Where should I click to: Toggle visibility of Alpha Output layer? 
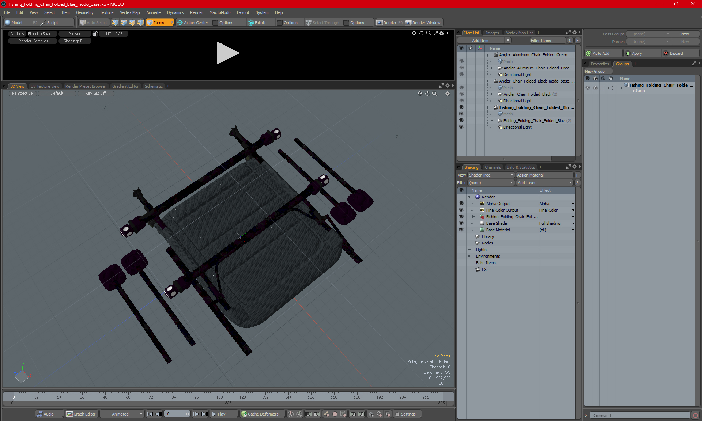[x=461, y=204]
